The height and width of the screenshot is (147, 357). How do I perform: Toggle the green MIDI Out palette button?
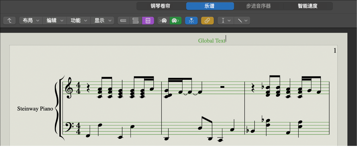(x=175, y=20)
